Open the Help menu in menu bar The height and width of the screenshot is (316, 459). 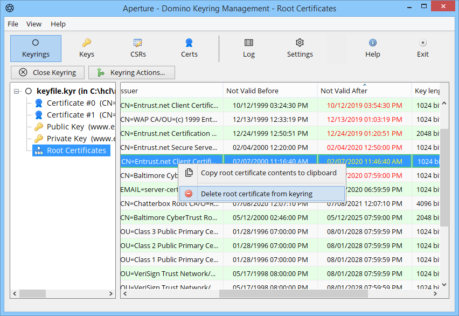(x=58, y=24)
